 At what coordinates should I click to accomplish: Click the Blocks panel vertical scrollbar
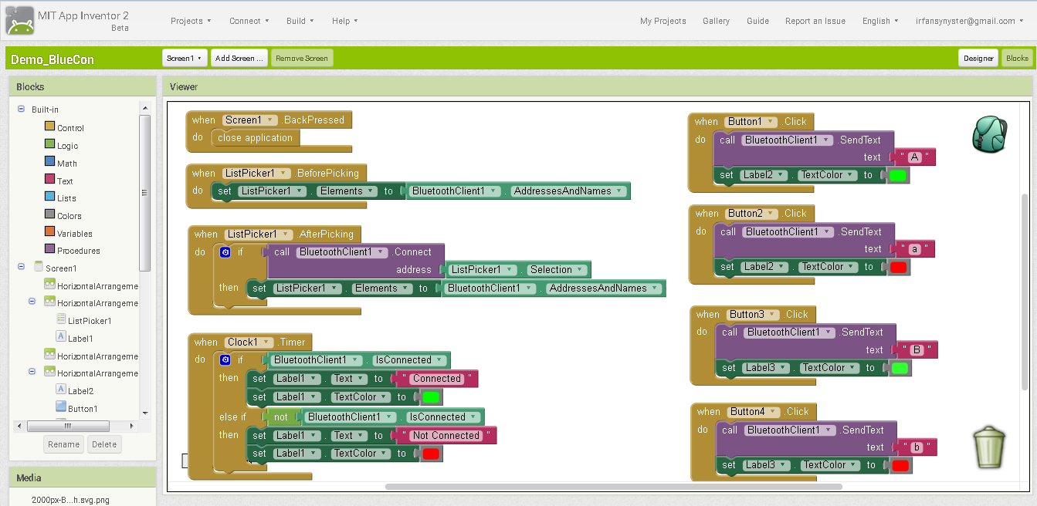[144, 193]
